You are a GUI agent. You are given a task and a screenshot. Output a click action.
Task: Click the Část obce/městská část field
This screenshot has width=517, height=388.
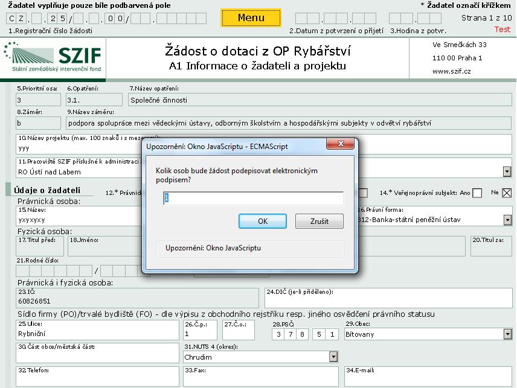(x=97, y=353)
